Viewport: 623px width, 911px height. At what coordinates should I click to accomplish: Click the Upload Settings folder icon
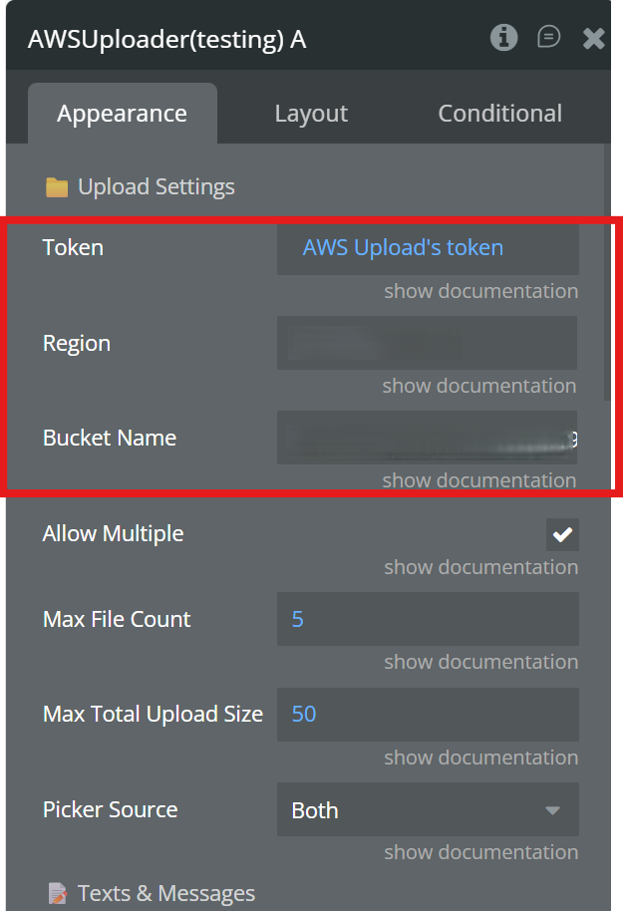57,187
